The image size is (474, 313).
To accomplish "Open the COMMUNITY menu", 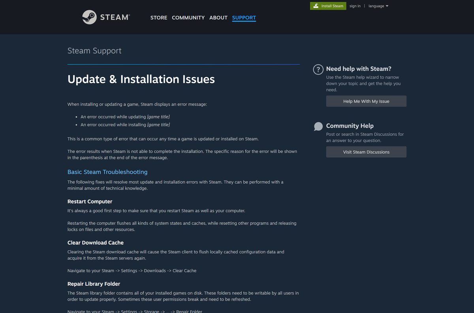I will pos(188,18).
